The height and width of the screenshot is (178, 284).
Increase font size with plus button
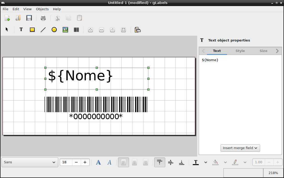[85, 162]
